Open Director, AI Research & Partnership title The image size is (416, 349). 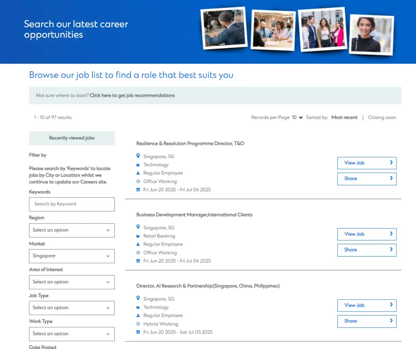(x=208, y=286)
